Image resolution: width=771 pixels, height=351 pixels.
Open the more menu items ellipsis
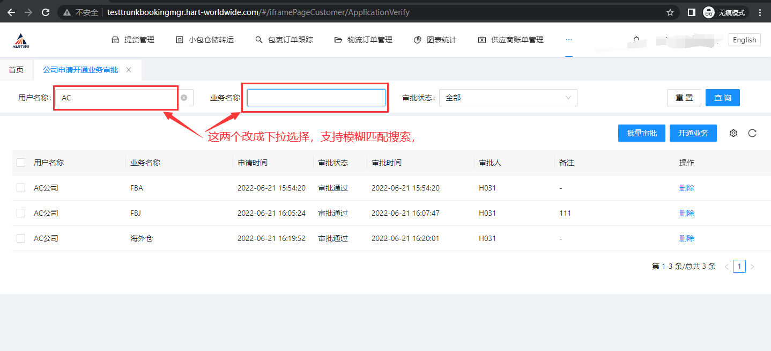[x=569, y=40]
